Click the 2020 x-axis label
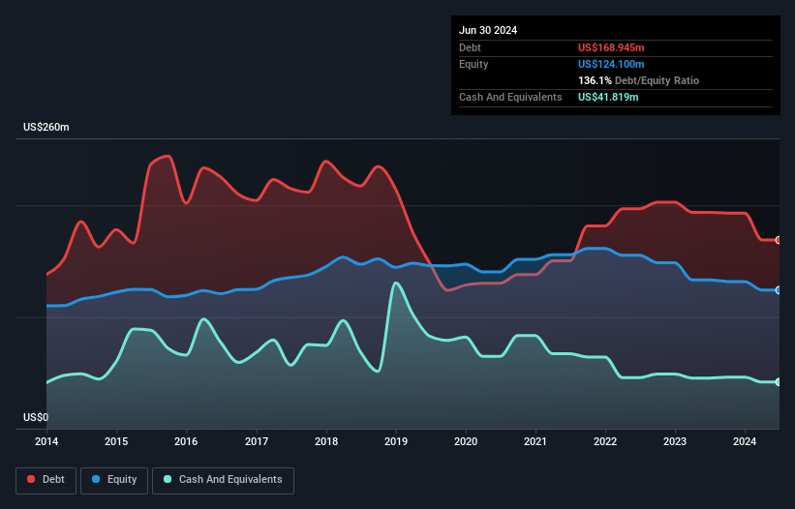Image resolution: width=795 pixels, height=509 pixels. tap(466, 441)
